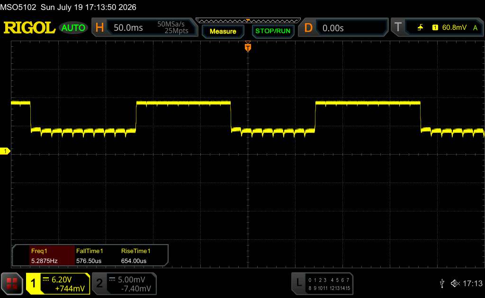The image size is (485, 298).
Task: Toggle the STOP/RUN button
Action: pyautogui.click(x=272, y=31)
